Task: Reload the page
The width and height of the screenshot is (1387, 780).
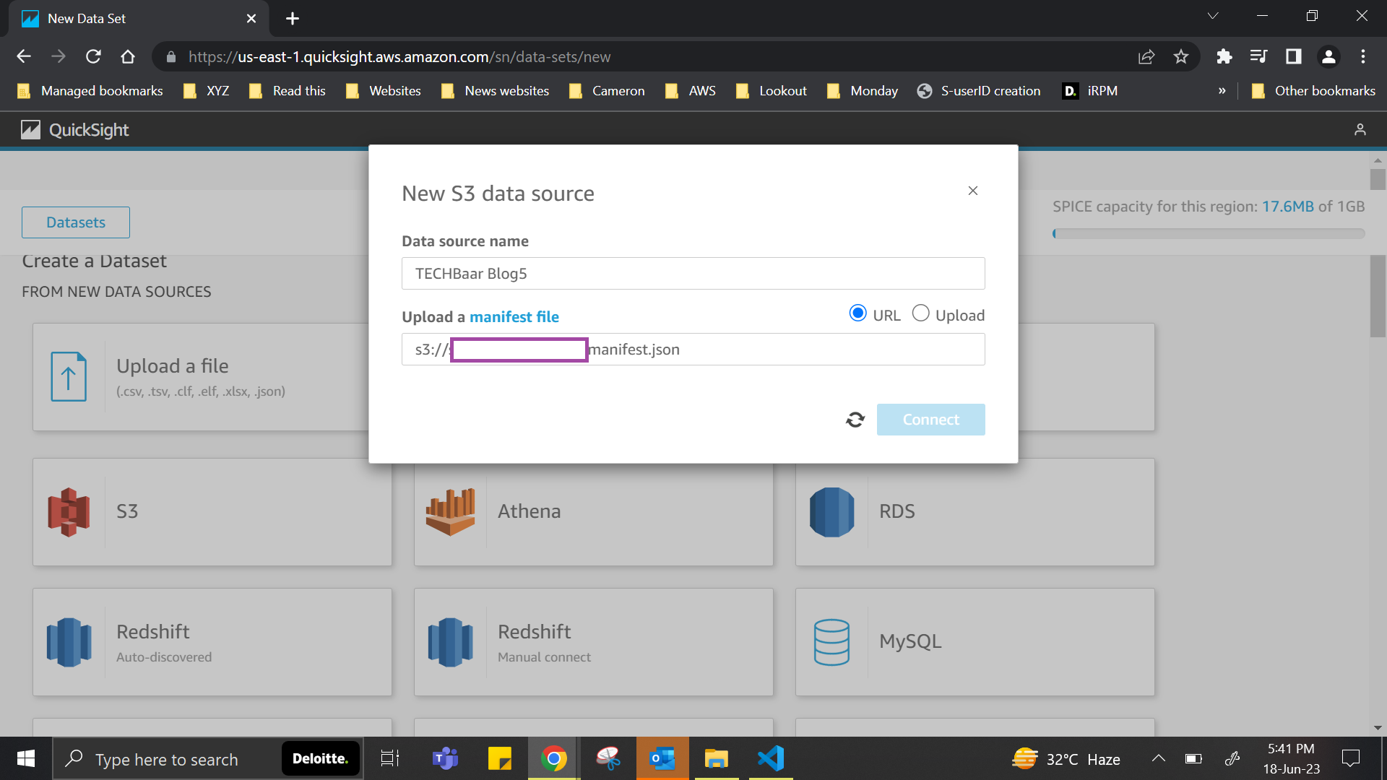Action: point(93,56)
